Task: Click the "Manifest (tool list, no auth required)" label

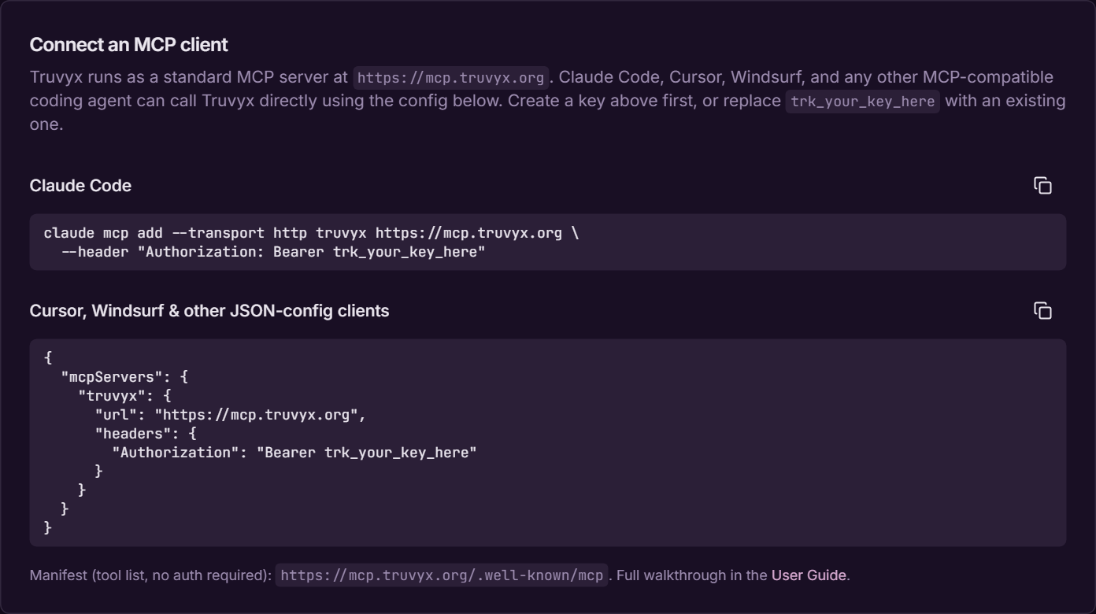Action: (150, 575)
